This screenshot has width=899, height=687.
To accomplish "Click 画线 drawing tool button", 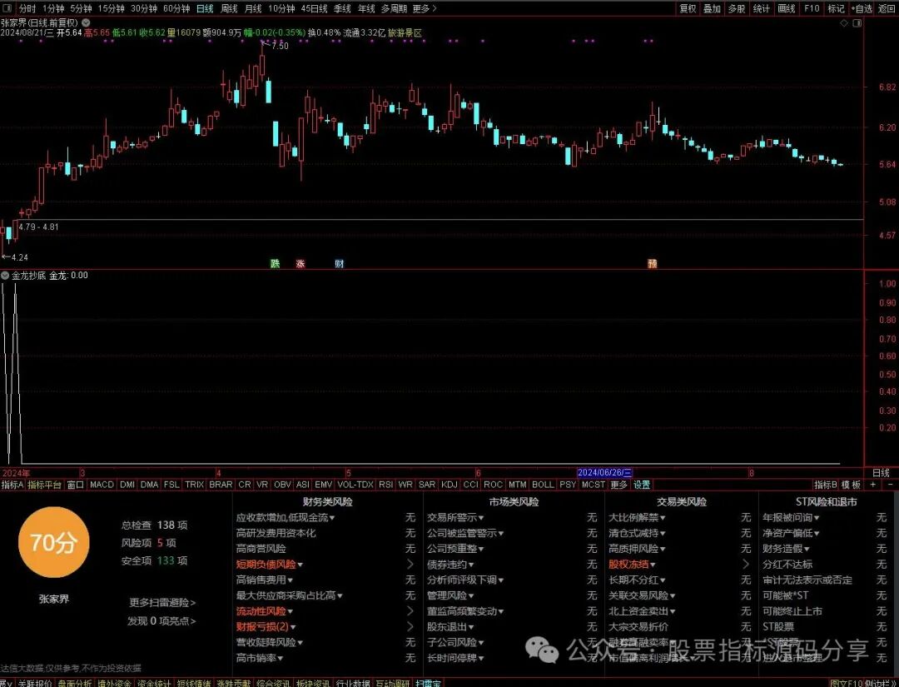I will point(786,8).
